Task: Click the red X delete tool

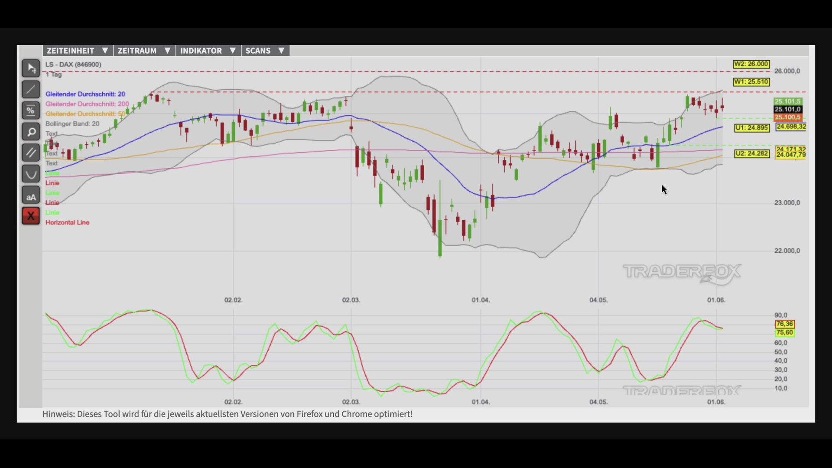Action: (31, 216)
